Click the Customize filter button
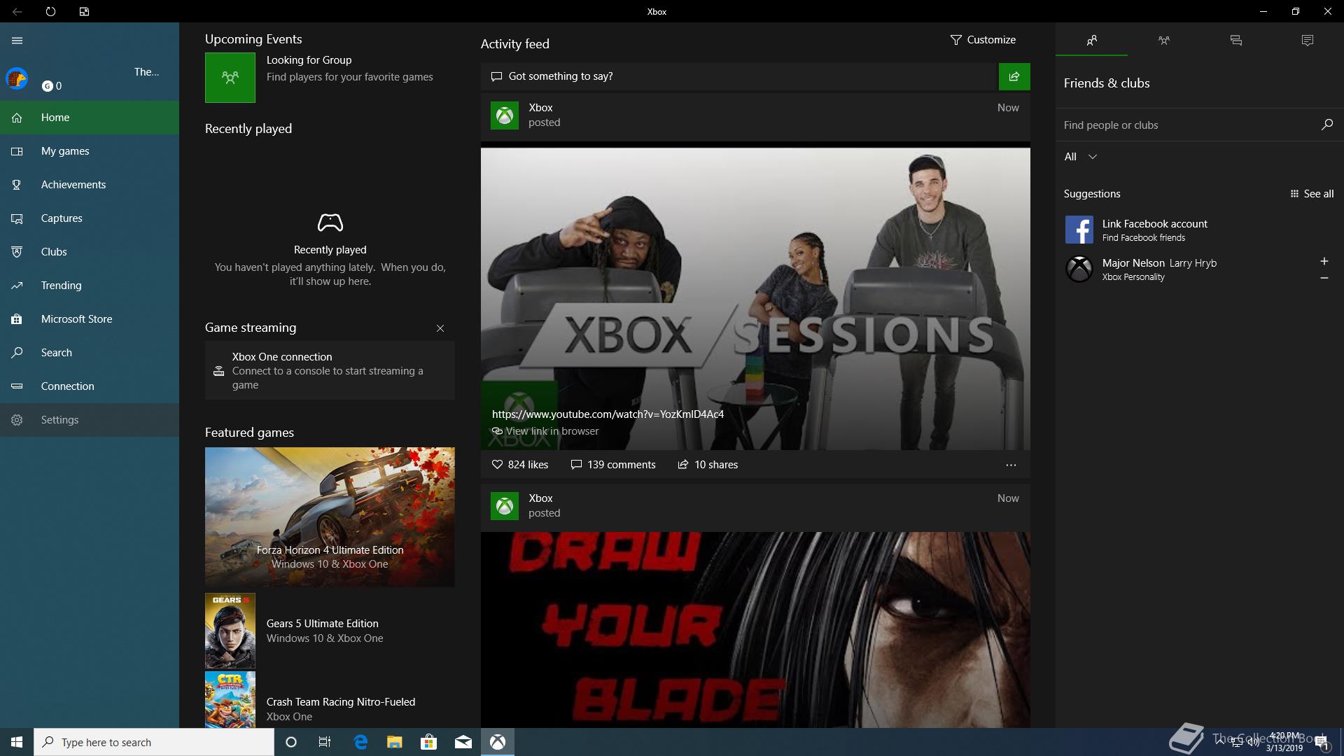The width and height of the screenshot is (1344, 756). pos(983,40)
